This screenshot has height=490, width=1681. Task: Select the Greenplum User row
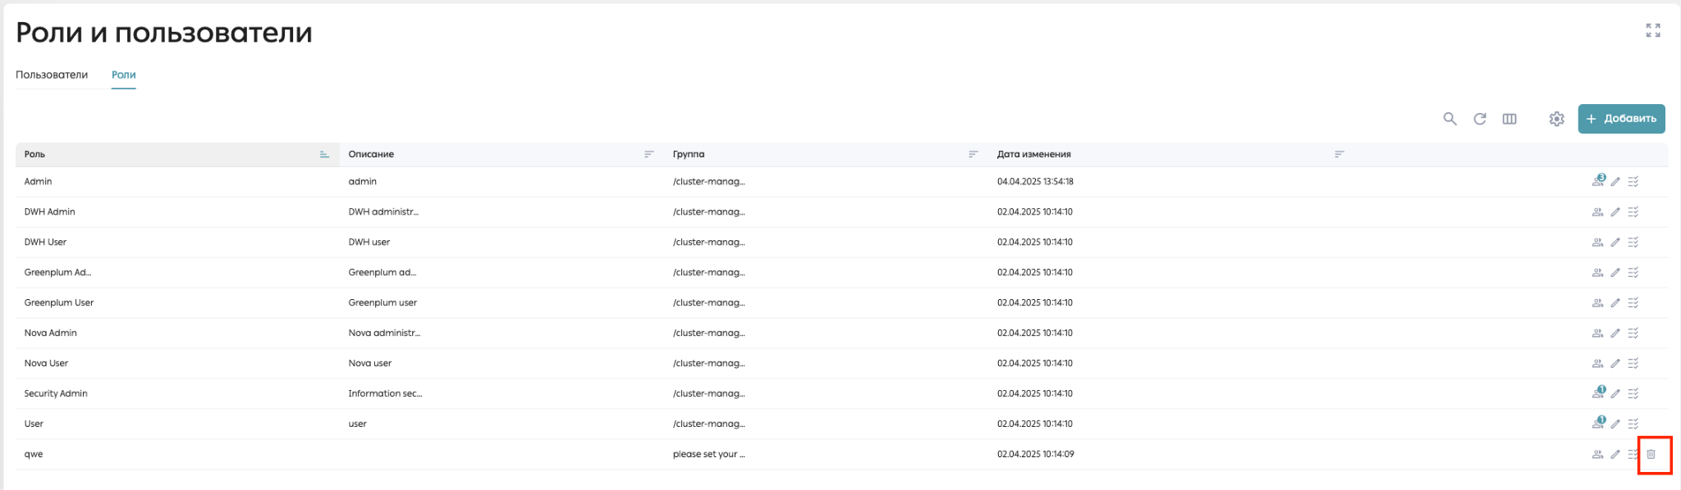pos(841,303)
